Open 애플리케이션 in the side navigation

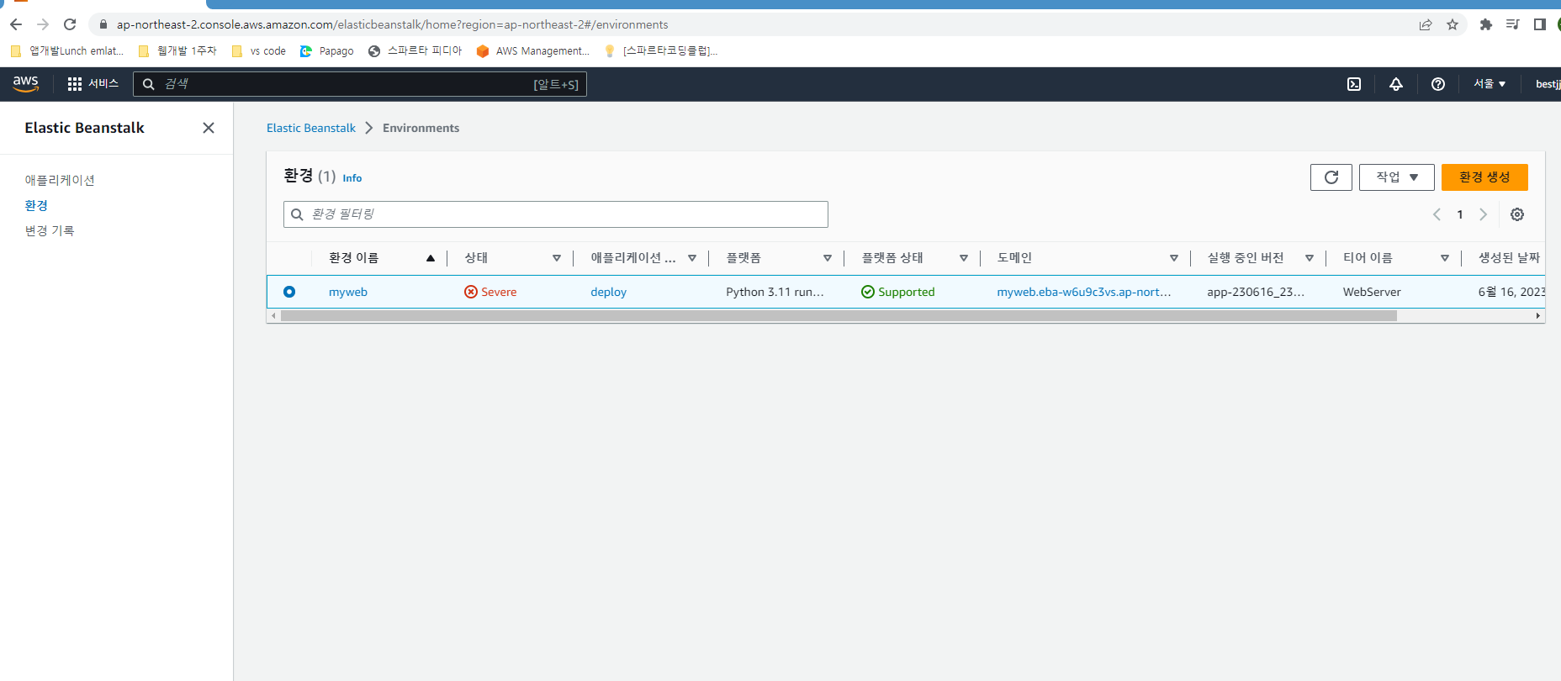pyautogui.click(x=60, y=180)
